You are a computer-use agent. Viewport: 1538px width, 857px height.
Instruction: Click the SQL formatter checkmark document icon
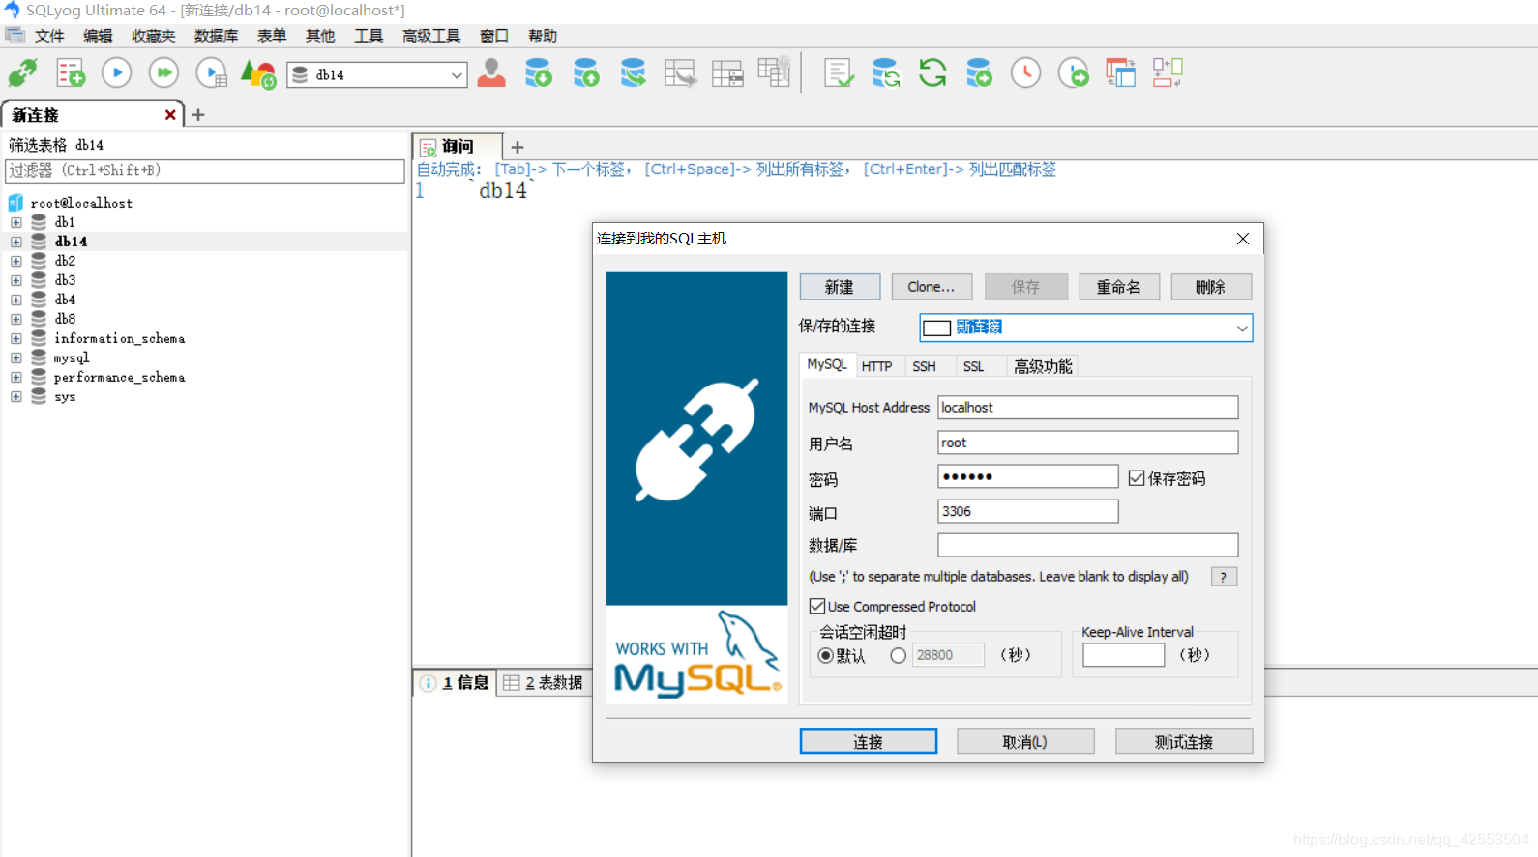point(839,73)
